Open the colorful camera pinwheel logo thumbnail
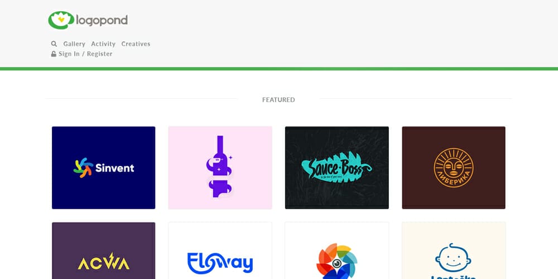 click(x=336, y=251)
